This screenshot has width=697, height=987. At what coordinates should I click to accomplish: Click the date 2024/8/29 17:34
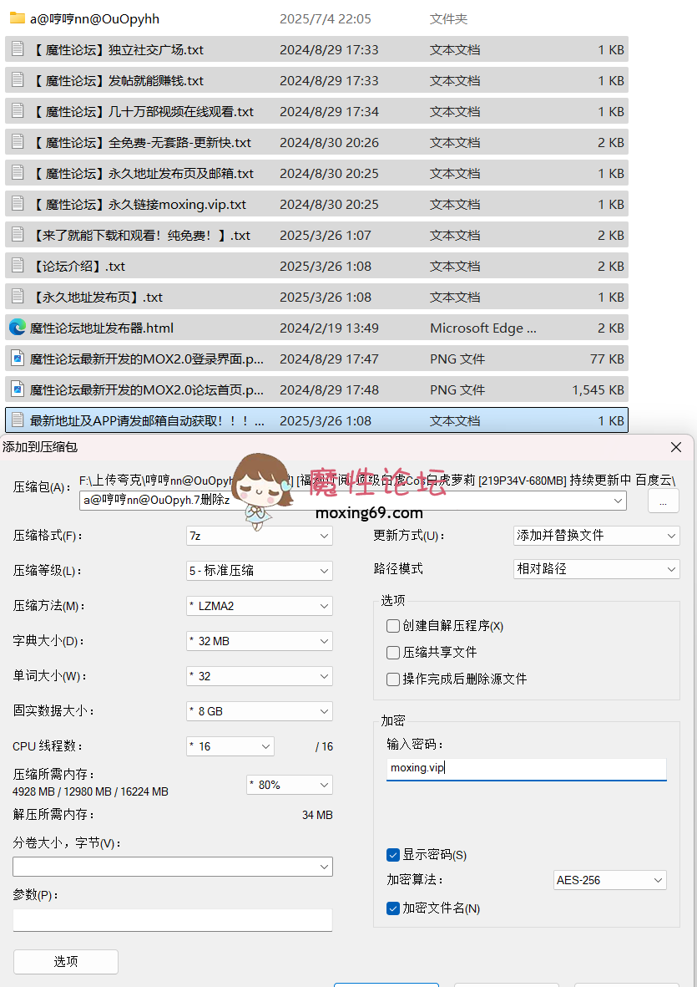[330, 111]
